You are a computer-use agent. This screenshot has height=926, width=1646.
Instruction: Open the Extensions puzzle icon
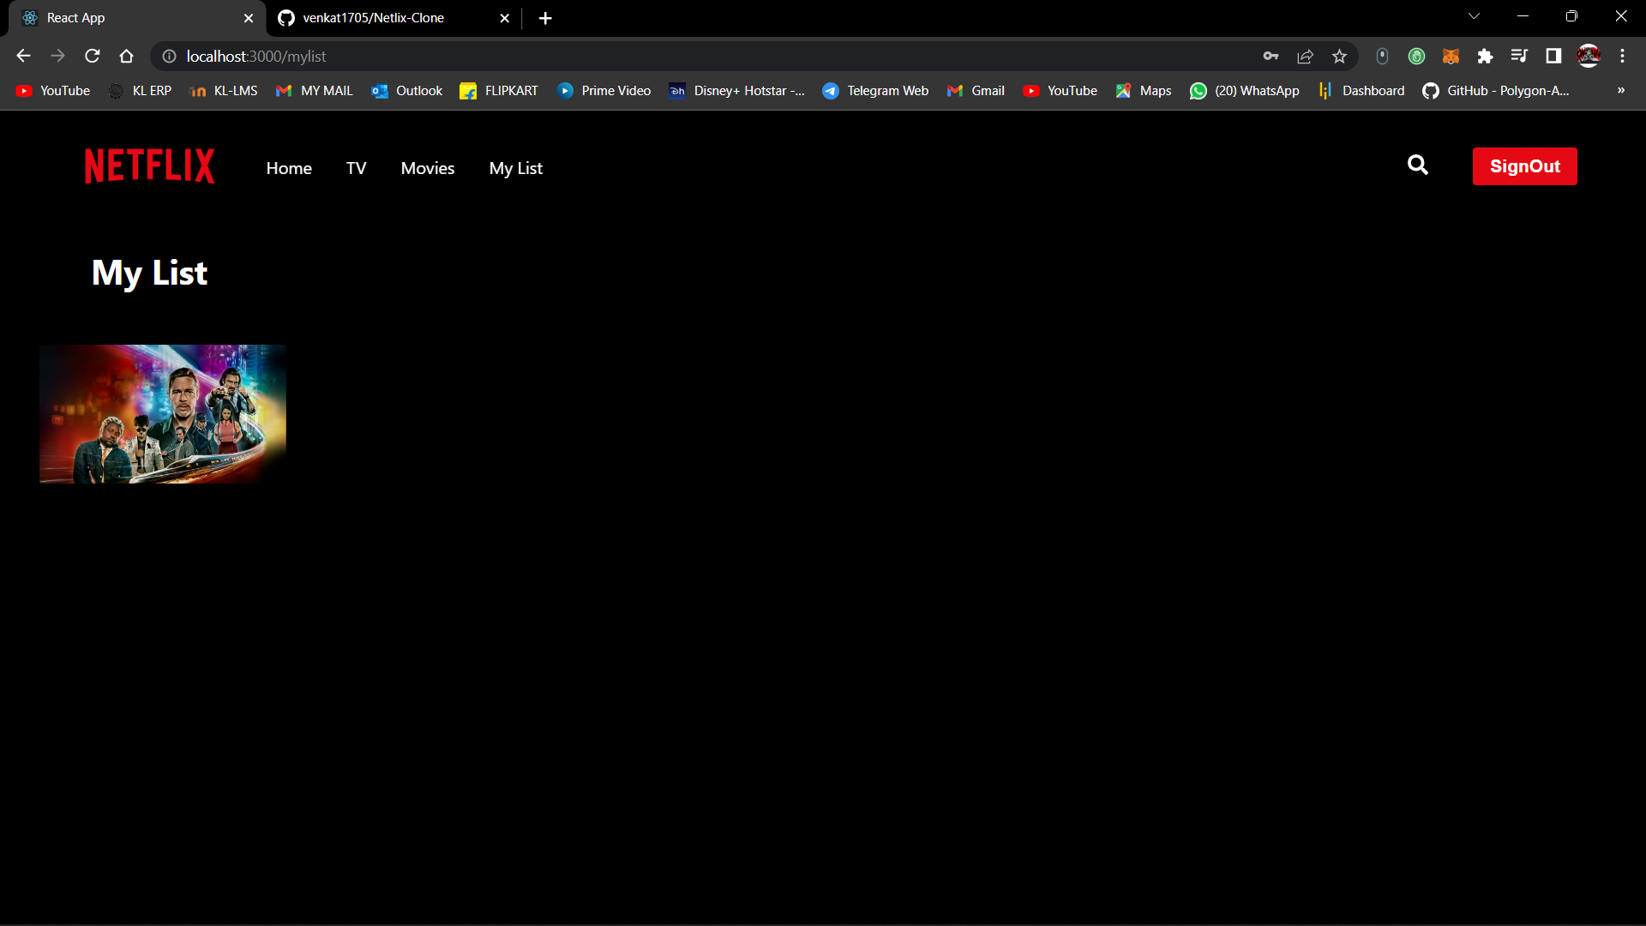click(x=1485, y=56)
